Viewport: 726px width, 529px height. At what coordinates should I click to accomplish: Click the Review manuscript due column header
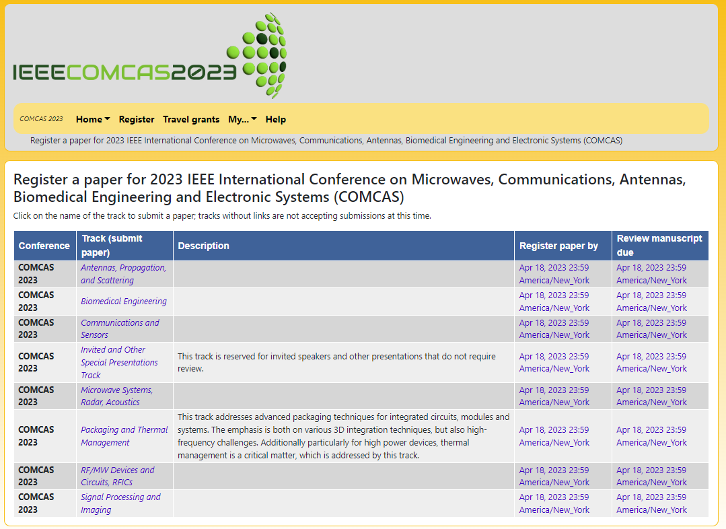[659, 246]
